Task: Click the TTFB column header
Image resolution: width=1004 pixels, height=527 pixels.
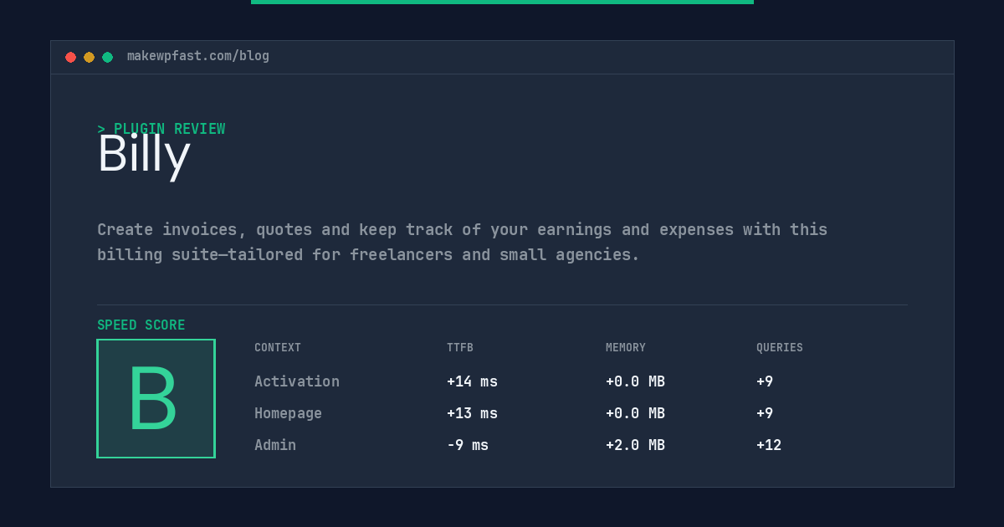Action: (460, 348)
